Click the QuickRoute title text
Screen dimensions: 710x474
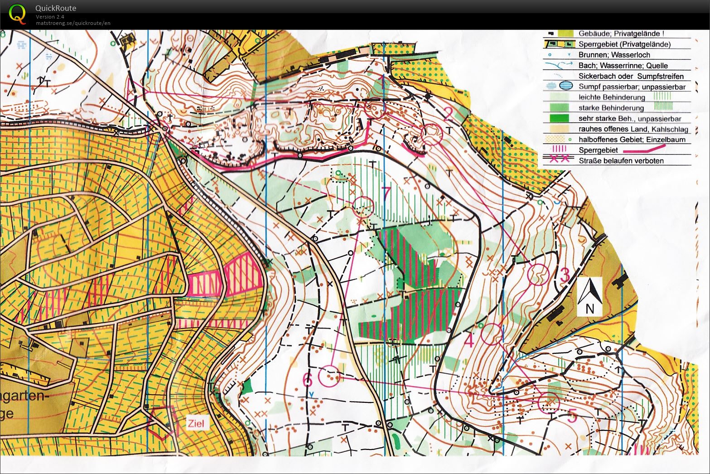(x=56, y=8)
